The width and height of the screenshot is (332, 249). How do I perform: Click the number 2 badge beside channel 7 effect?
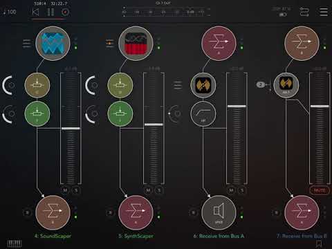pyautogui.click(x=261, y=84)
